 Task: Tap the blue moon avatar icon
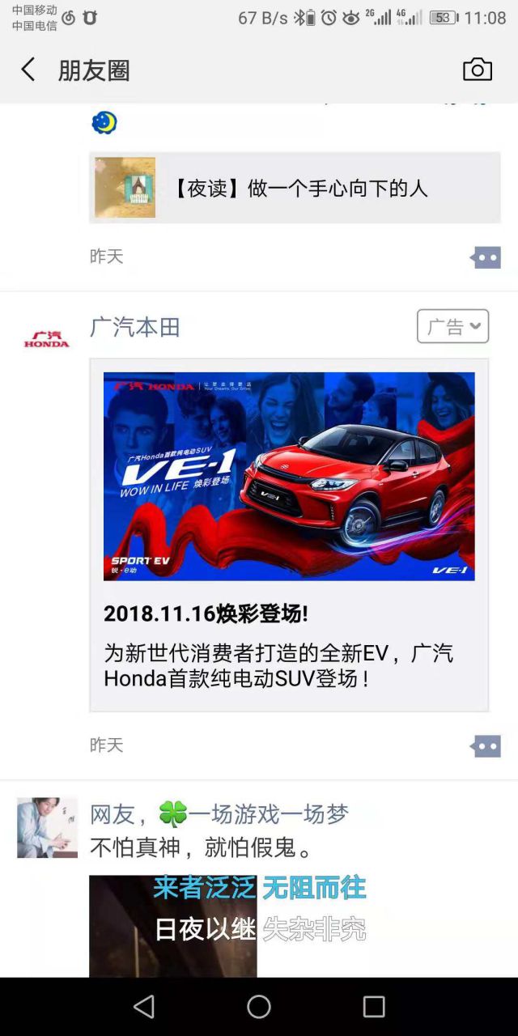point(104,123)
